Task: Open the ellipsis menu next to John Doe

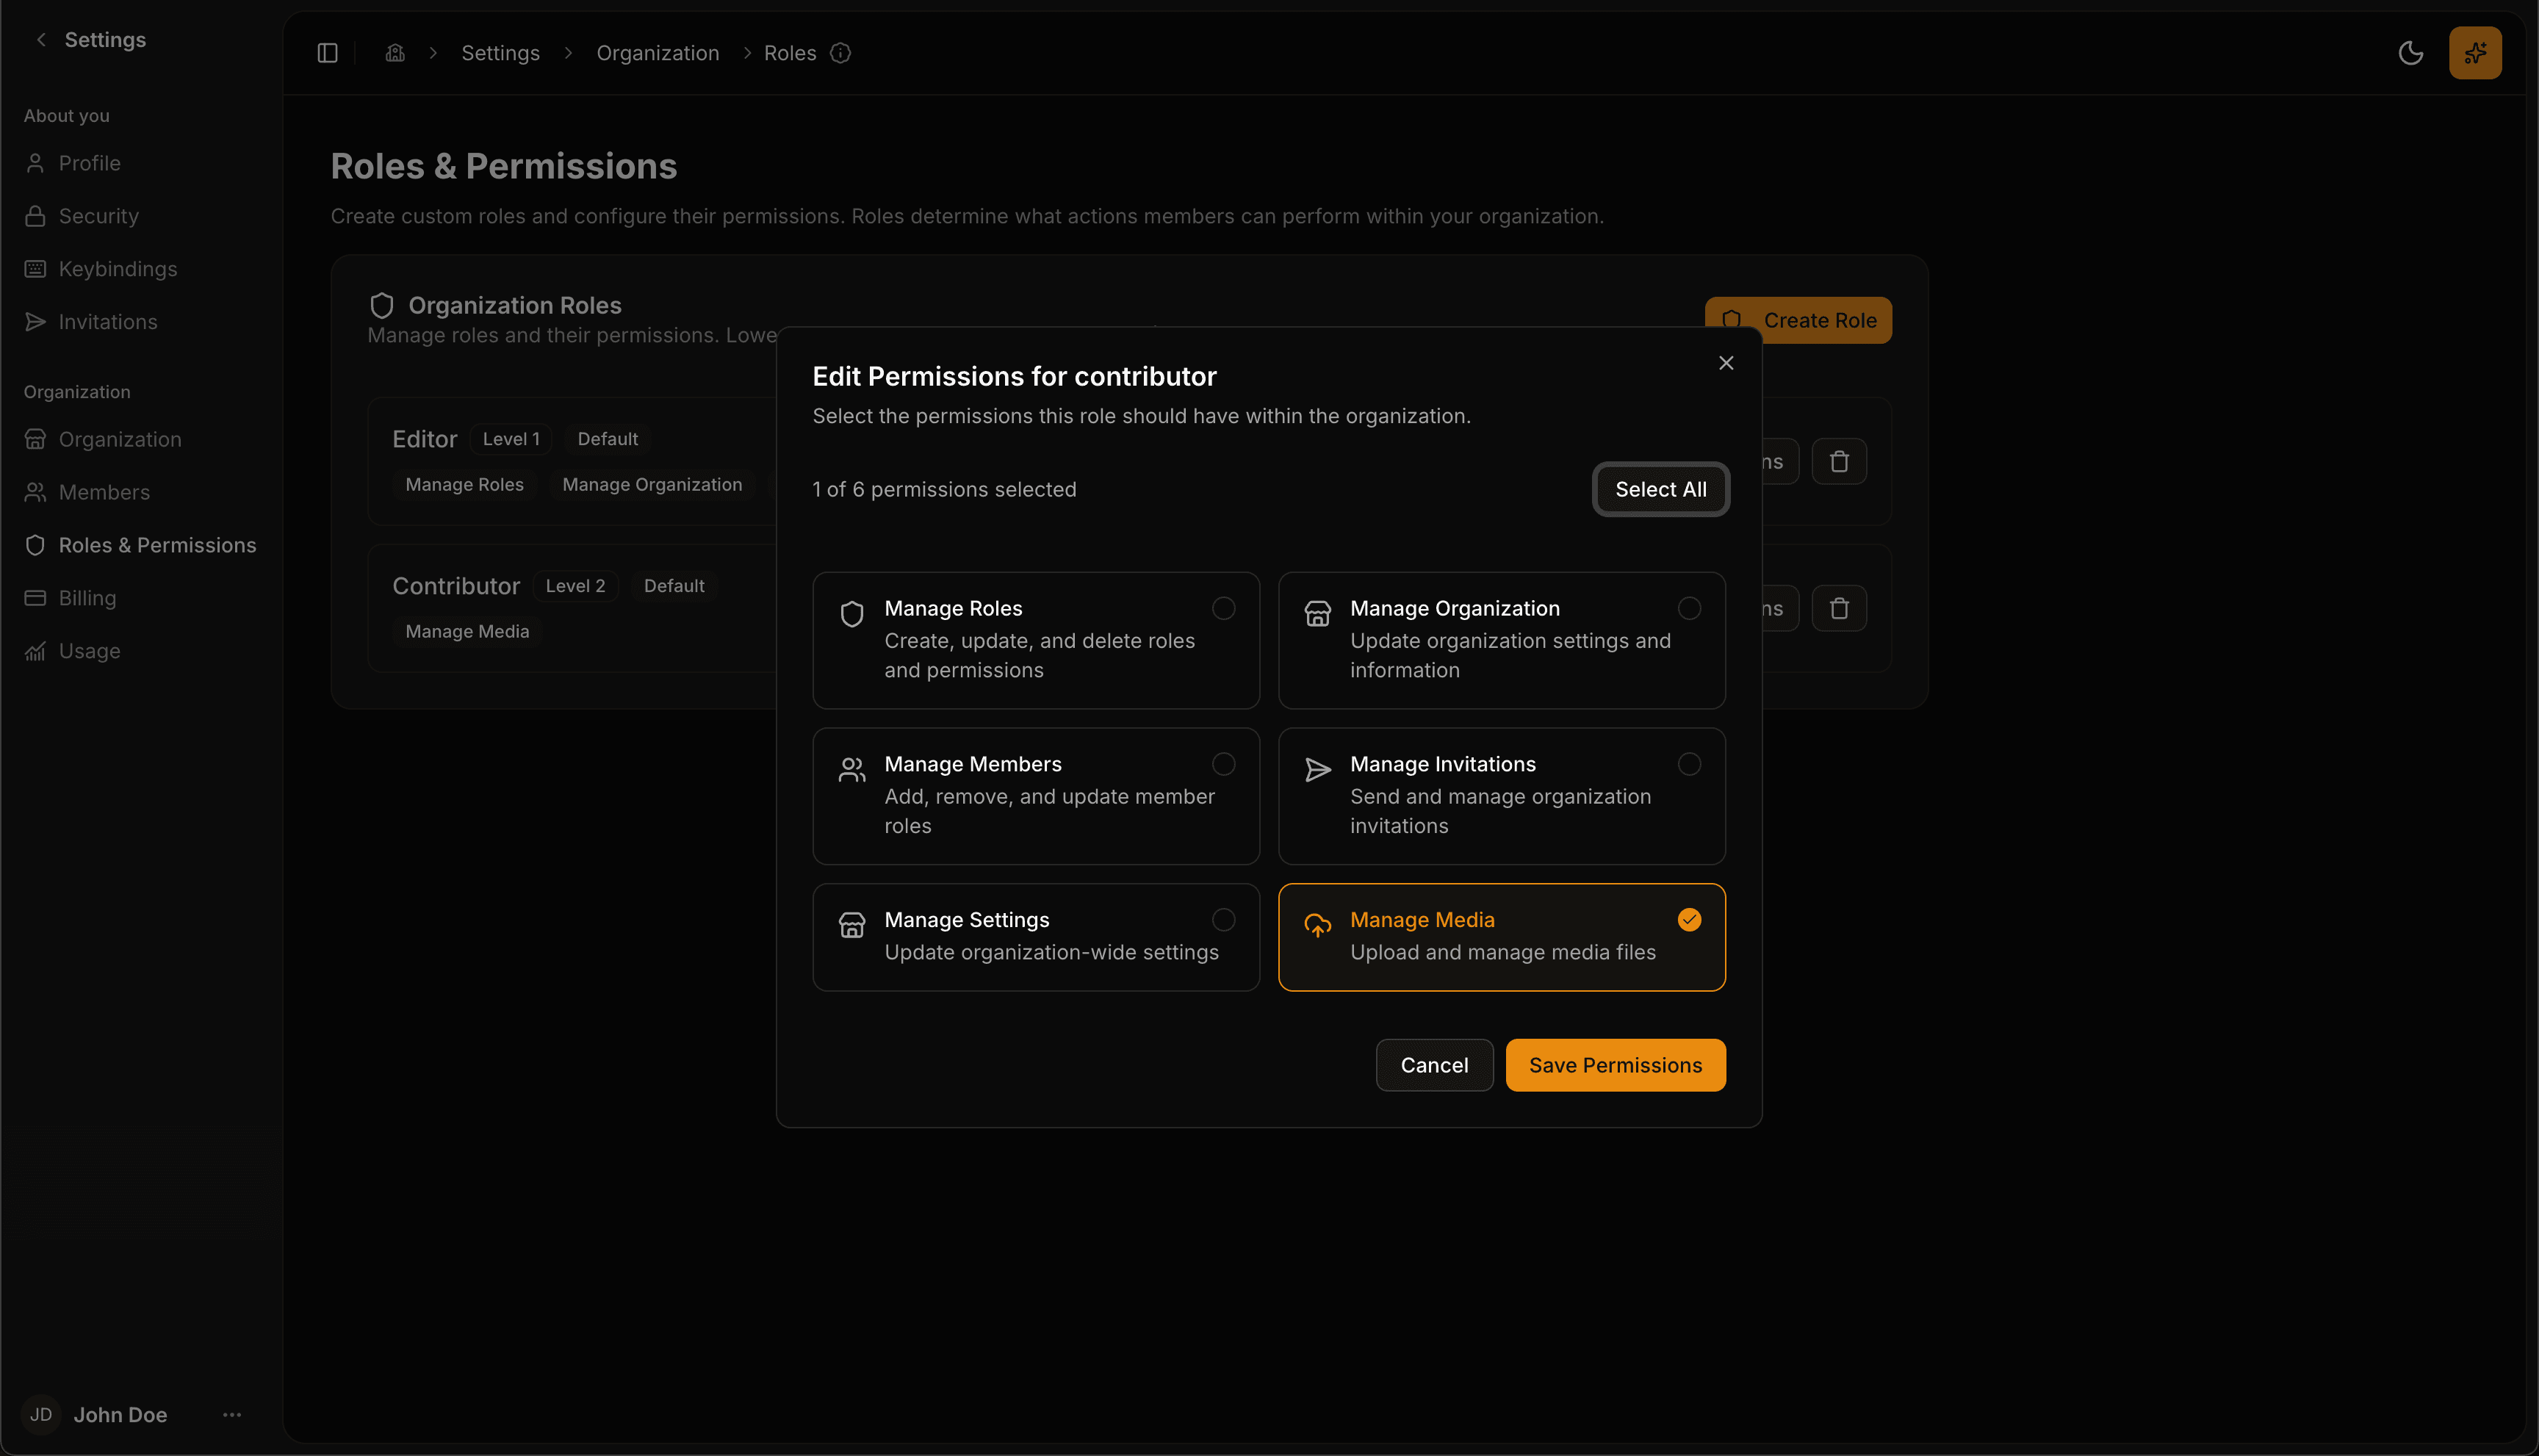Action: pos(231,1414)
